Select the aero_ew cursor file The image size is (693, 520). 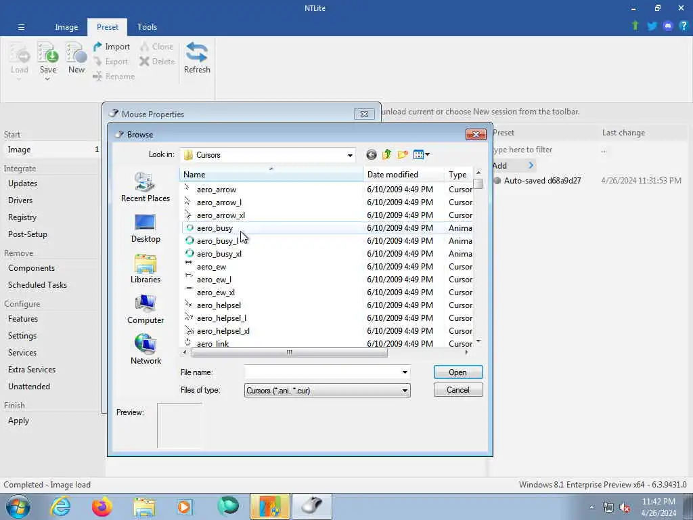click(211, 267)
